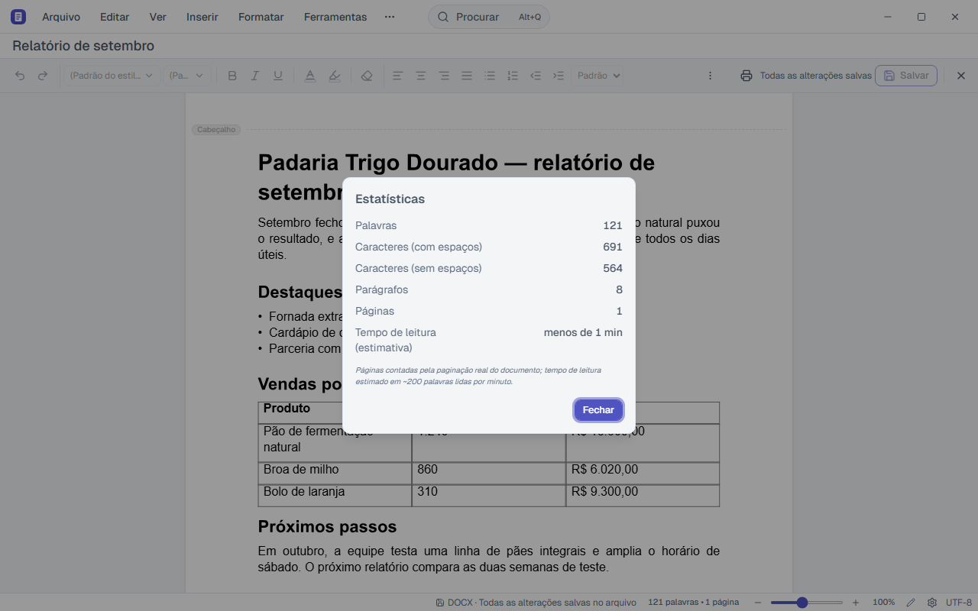Click the R$ 9.300,00 table cell
The image size is (978, 611).
pyautogui.click(x=643, y=495)
